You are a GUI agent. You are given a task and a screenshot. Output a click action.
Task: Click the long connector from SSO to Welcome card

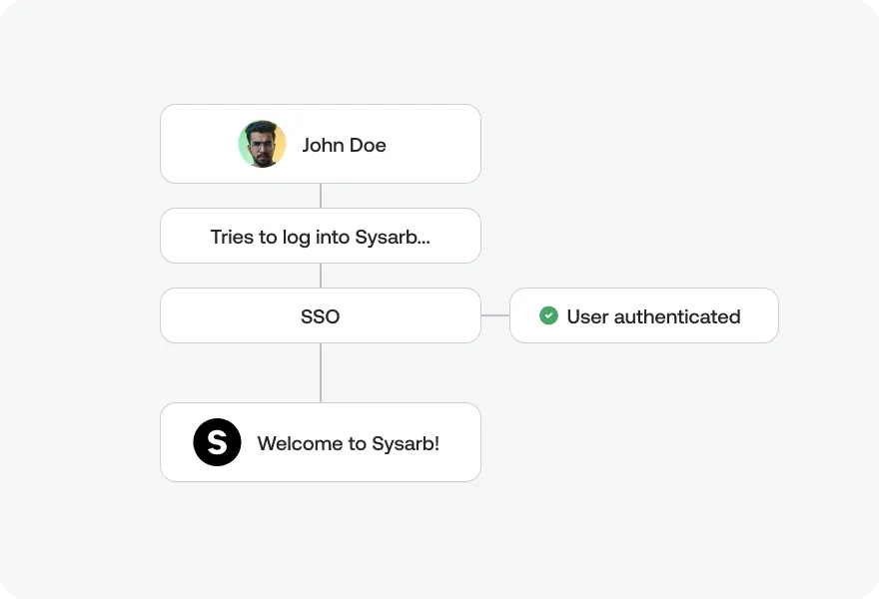click(321, 372)
